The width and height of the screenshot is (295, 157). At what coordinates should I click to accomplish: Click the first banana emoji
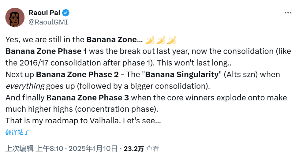click(x=150, y=40)
